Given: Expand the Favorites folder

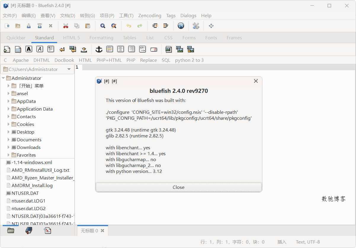Looking at the screenshot, I should [8, 155].
